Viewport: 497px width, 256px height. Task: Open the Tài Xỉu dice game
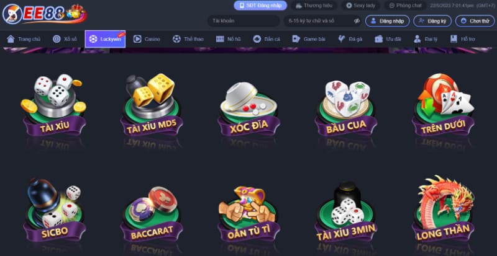point(54,104)
